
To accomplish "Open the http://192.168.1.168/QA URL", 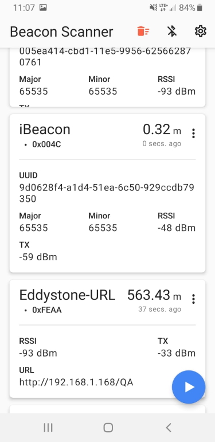I will point(76,382).
